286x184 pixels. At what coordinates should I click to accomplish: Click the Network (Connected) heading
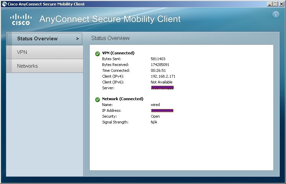(123, 99)
